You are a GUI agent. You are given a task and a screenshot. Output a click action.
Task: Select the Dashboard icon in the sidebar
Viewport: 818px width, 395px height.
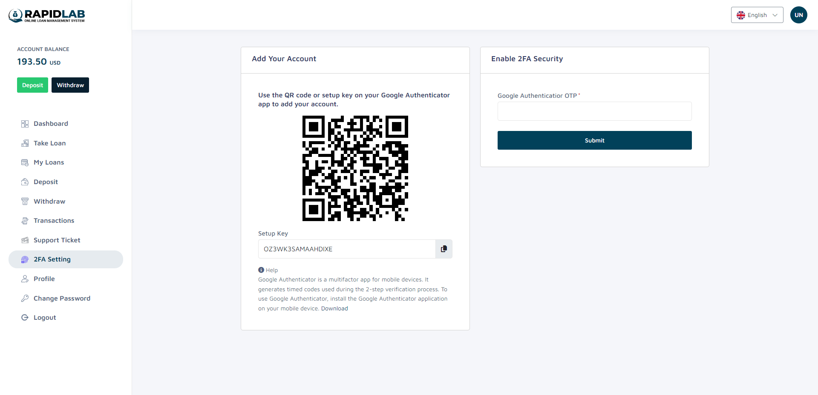tap(25, 124)
